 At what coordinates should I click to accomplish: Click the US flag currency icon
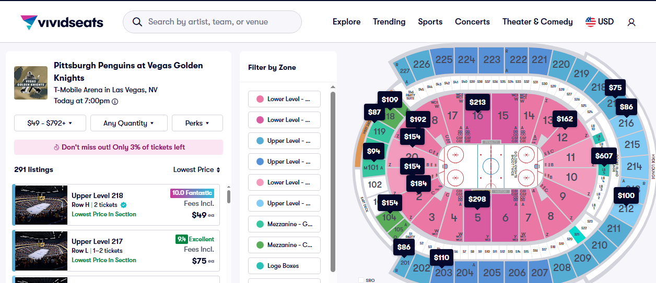tap(591, 22)
